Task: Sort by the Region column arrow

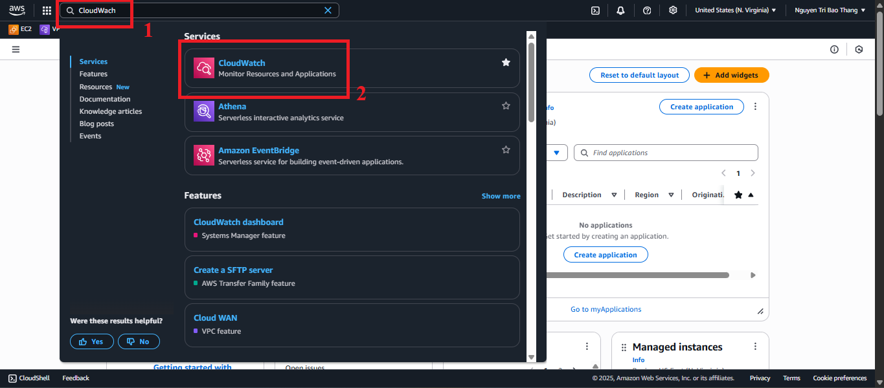Action: click(x=671, y=195)
